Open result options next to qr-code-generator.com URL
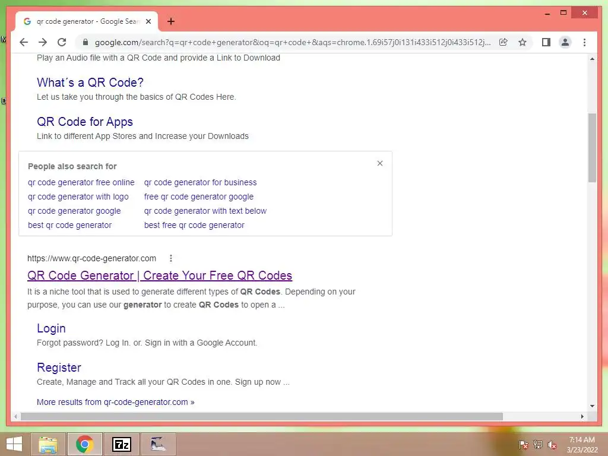Viewport: 608px width, 456px height. click(x=170, y=258)
